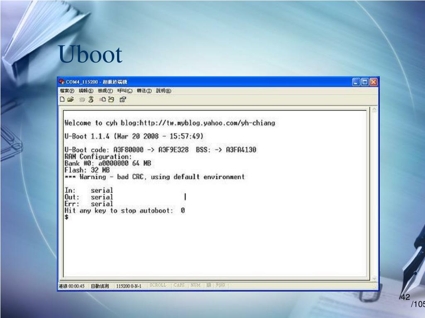Click the 'Hit any key to stop autoboot' line
Viewport: 425px width, 318px height.
coord(125,210)
